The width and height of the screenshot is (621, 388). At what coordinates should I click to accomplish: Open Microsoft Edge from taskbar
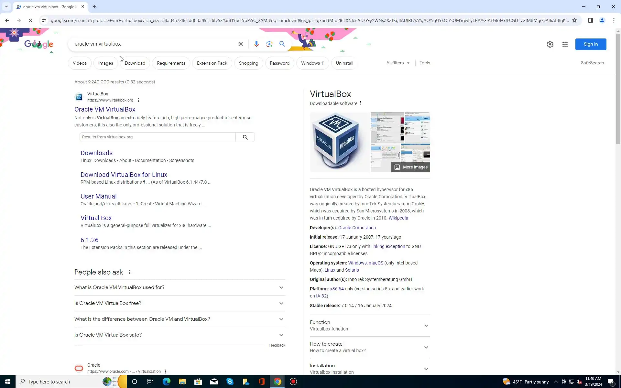pyautogui.click(x=166, y=382)
